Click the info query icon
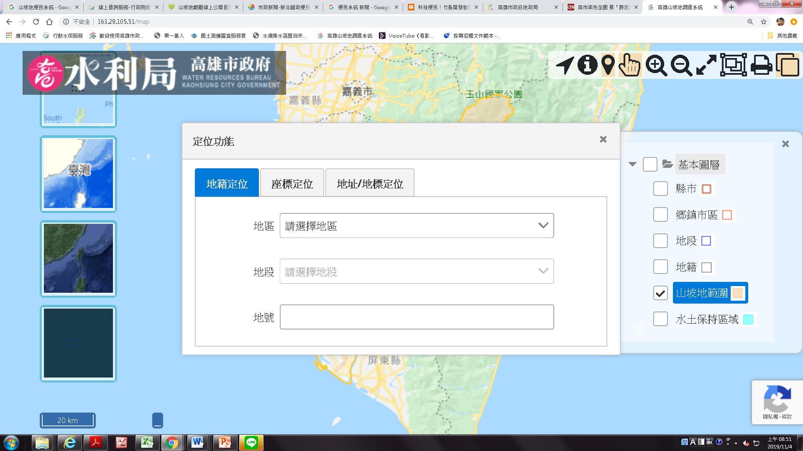803x451 pixels. click(587, 65)
